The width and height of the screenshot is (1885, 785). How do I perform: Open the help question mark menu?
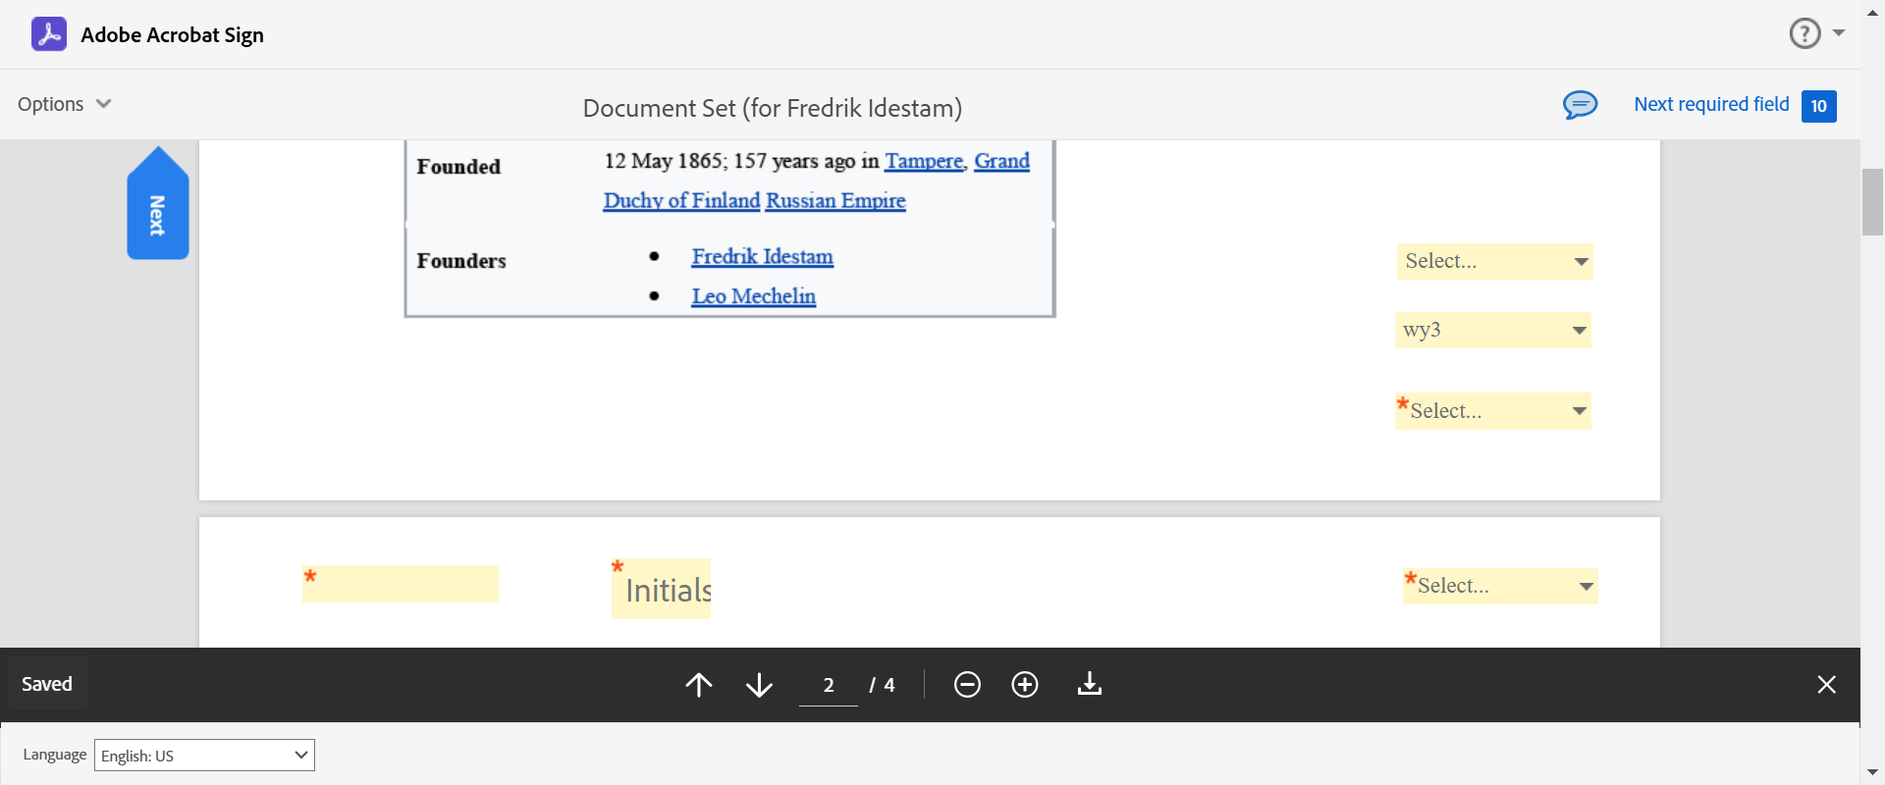1815,33
